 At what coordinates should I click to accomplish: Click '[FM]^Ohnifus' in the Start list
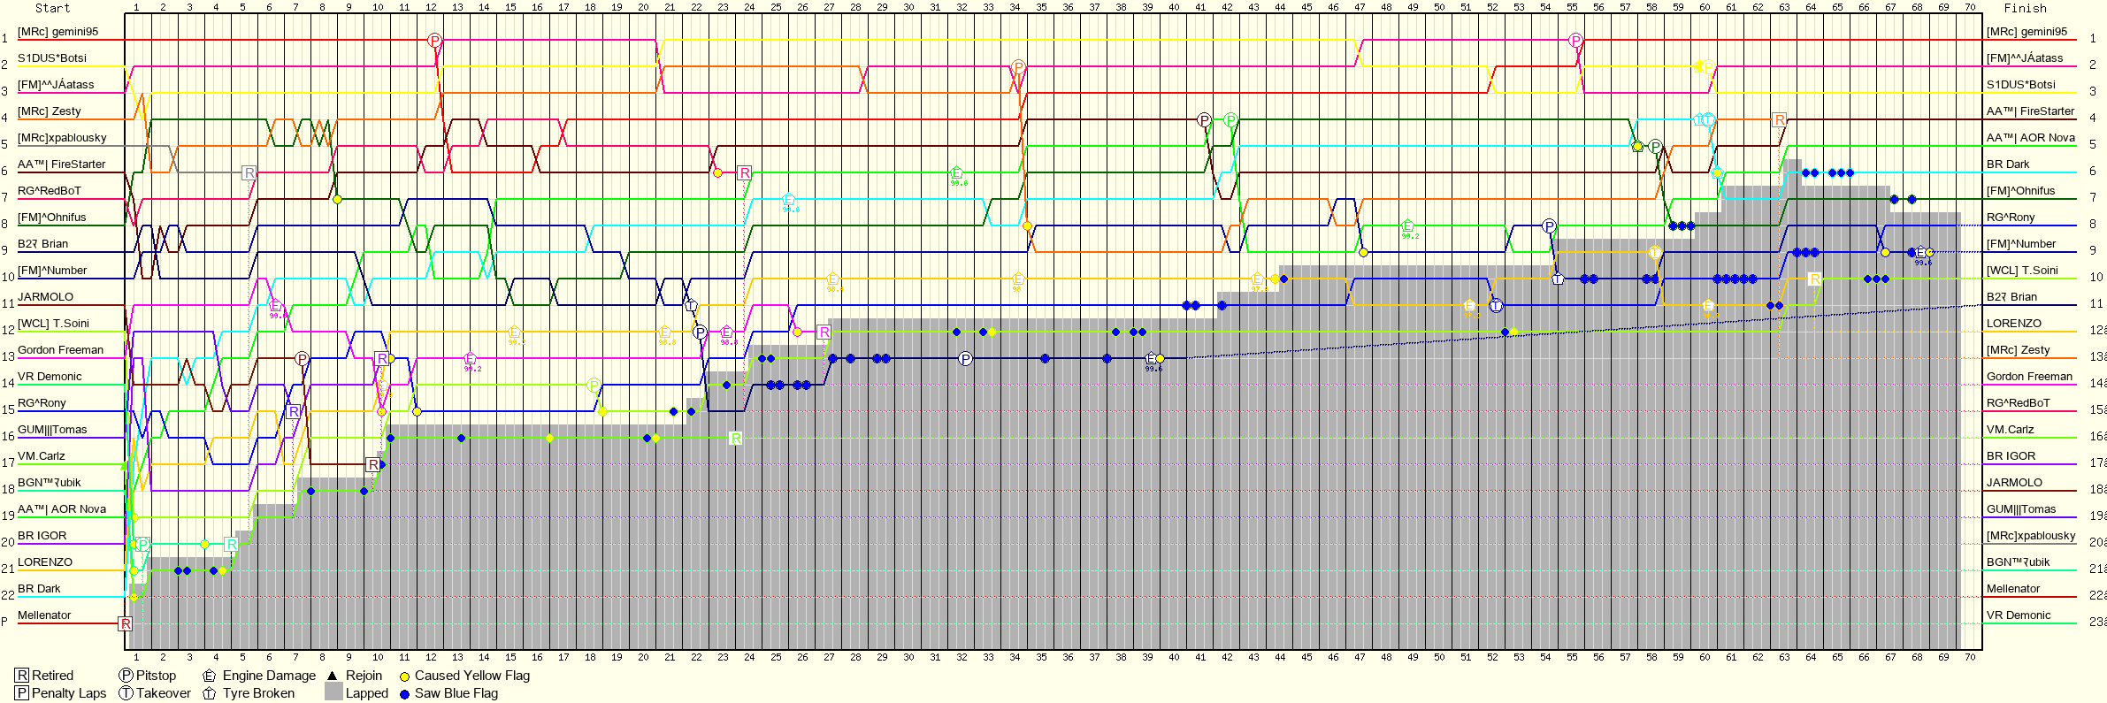pyautogui.click(x=52, y=218)
